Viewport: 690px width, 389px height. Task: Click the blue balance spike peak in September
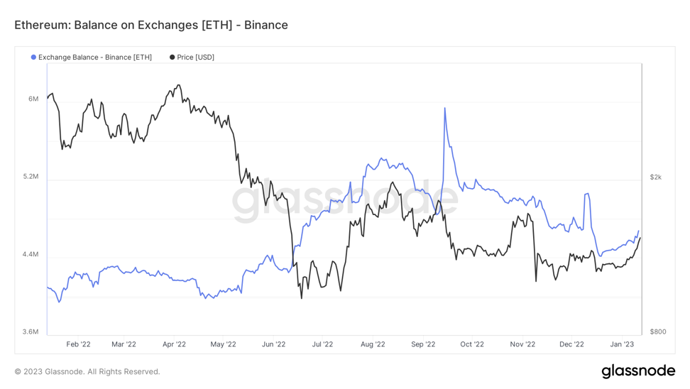coord(444,109)
